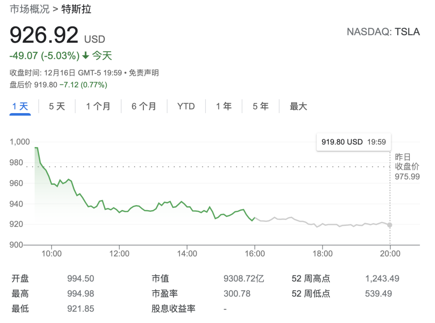Click the 昨日收盘价 975.99 label
Screen dimensions: 435x323
pyautogui.click(x=407, y=167)
